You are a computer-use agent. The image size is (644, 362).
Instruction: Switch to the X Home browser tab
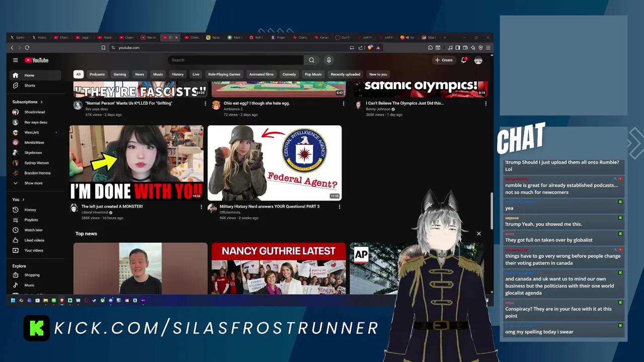coord(40,37)
